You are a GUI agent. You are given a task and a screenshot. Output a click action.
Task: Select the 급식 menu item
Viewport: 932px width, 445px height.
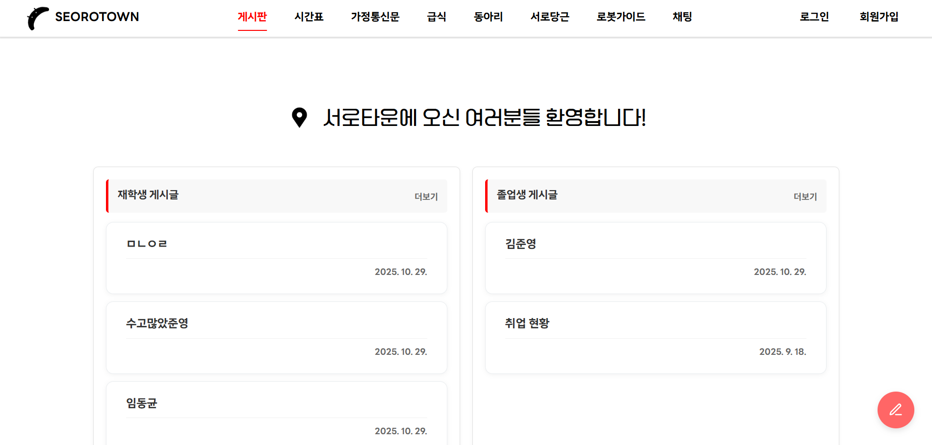tap(436, 17)
